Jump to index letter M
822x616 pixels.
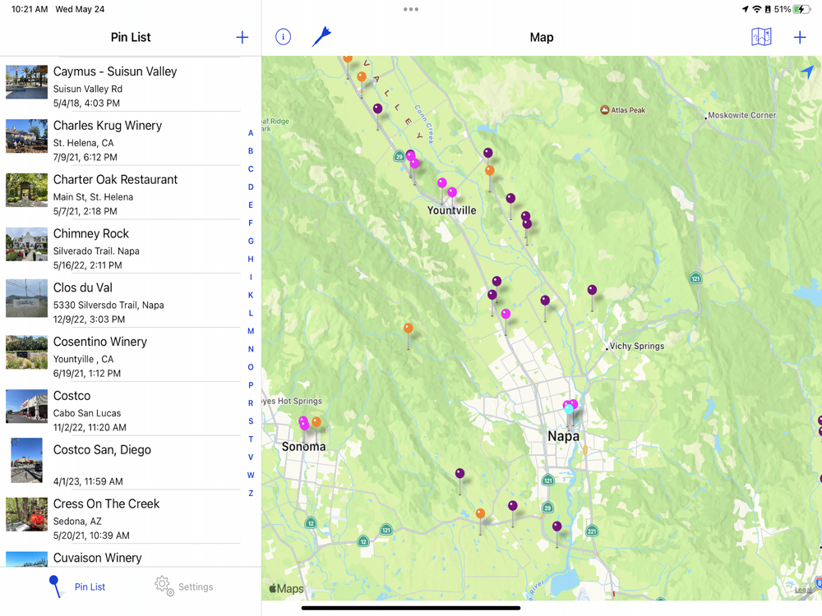251,331
